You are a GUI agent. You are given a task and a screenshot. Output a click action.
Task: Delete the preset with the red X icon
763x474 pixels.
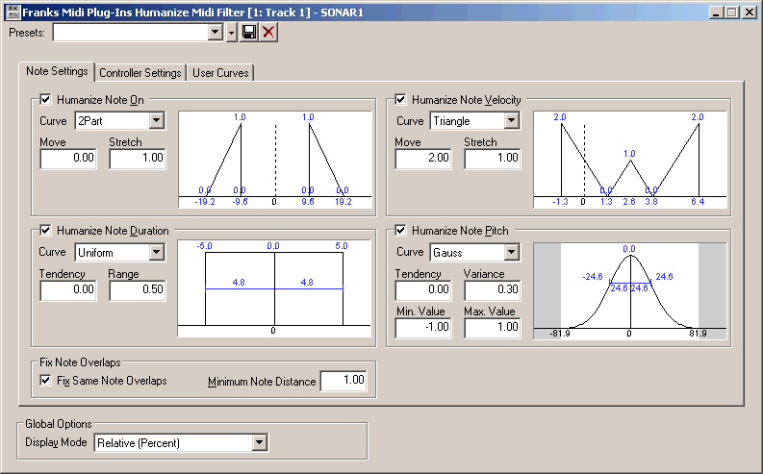coord(268,33)
